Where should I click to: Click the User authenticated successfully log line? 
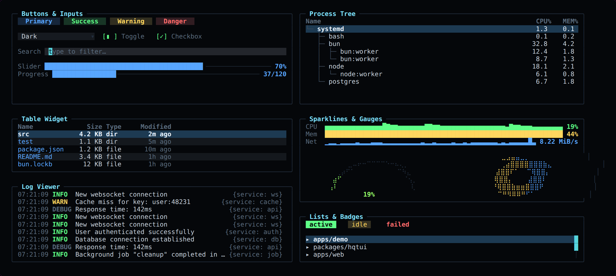click(x=150, y=232)
